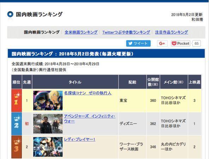Open the 名探偵コナン ゼロの執行人 link
The height and width of the screenshot is (159, 209).
(88, 93)
